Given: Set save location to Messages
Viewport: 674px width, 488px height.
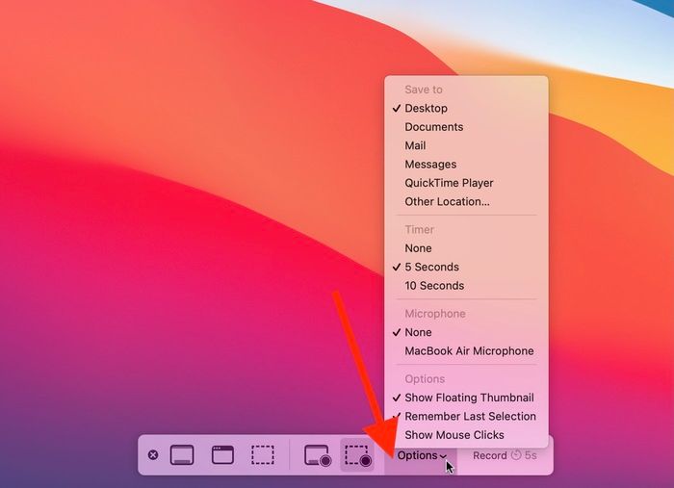Looking at the screenshot, I should pyautogui.click(x=430, y=165).
